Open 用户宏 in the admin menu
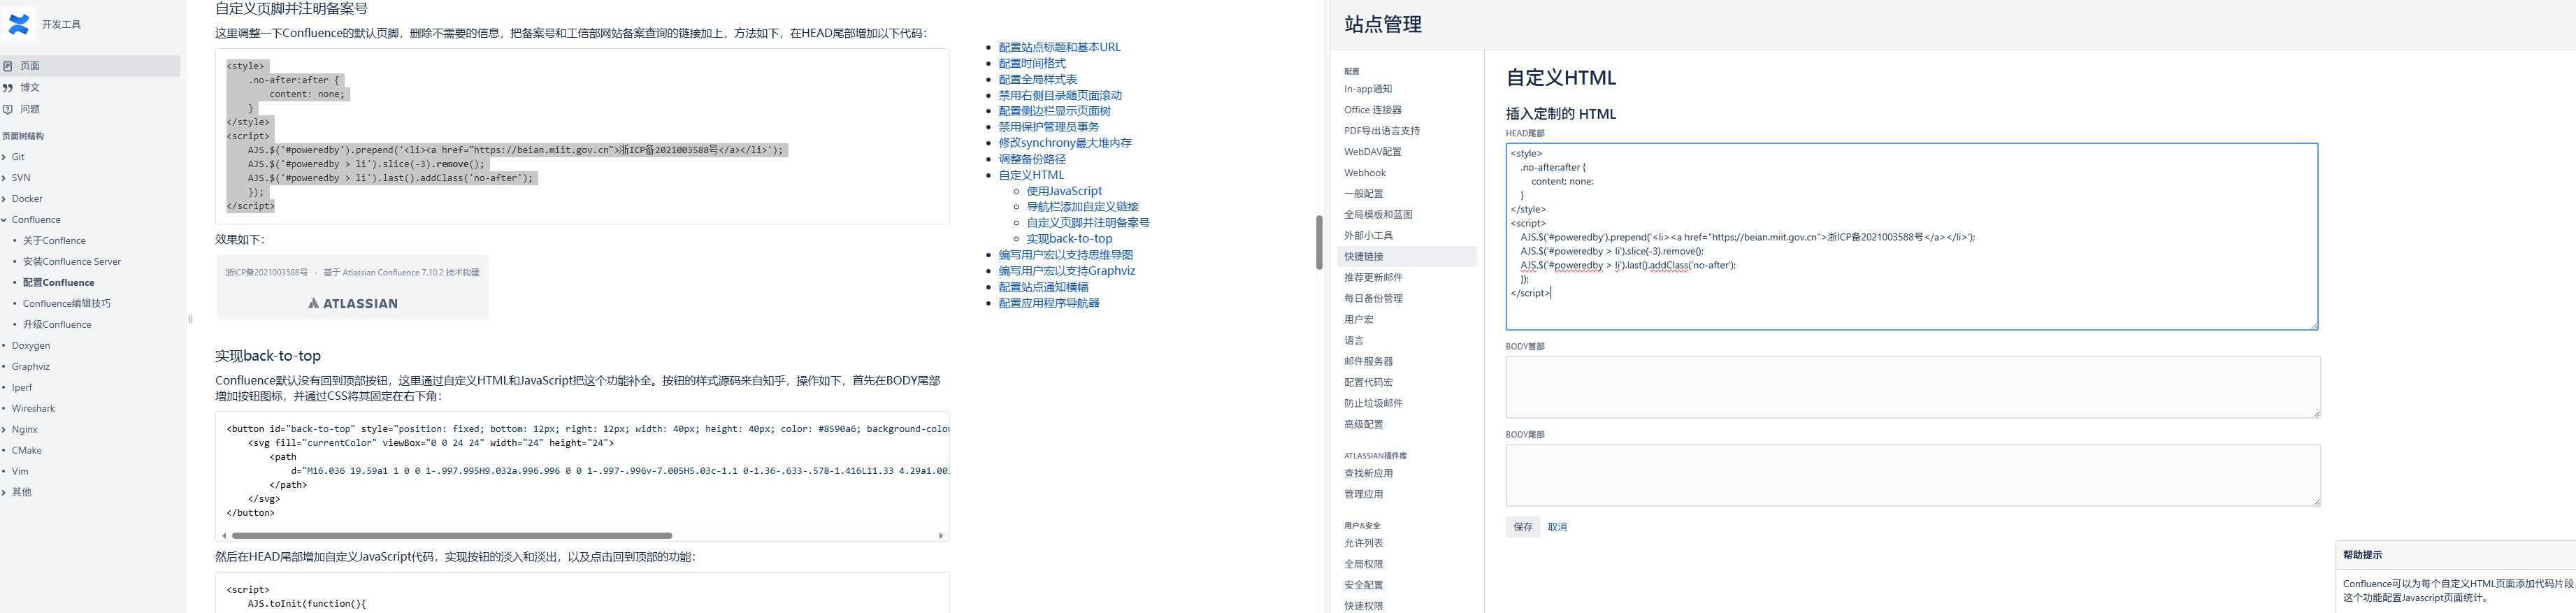2576x613 pixels. [x=1358, y=320]
